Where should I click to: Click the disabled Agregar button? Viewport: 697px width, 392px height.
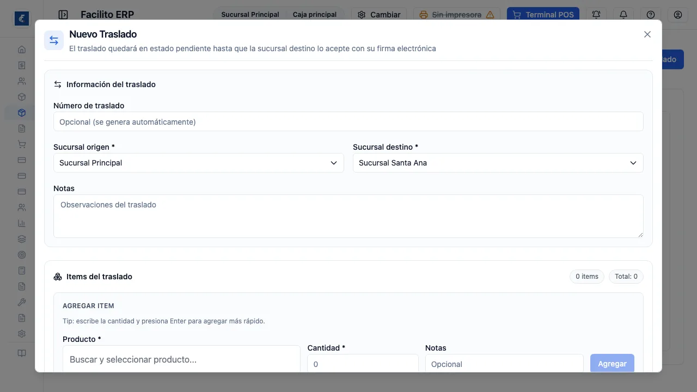point(612,364)
